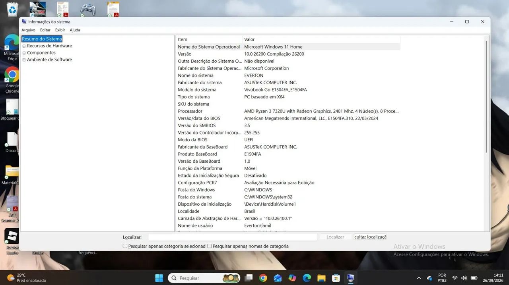Select the Google Chrome desktop shortcut
Screen dimensions: 509x285
click(x=12, y=80)
